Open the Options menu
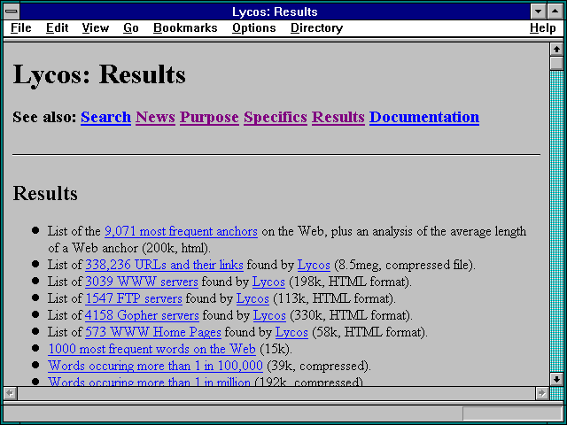 254,27
